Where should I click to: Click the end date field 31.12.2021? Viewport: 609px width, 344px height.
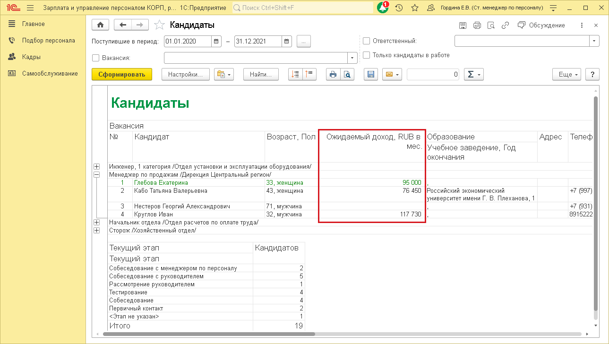click(x=258, y=41)
